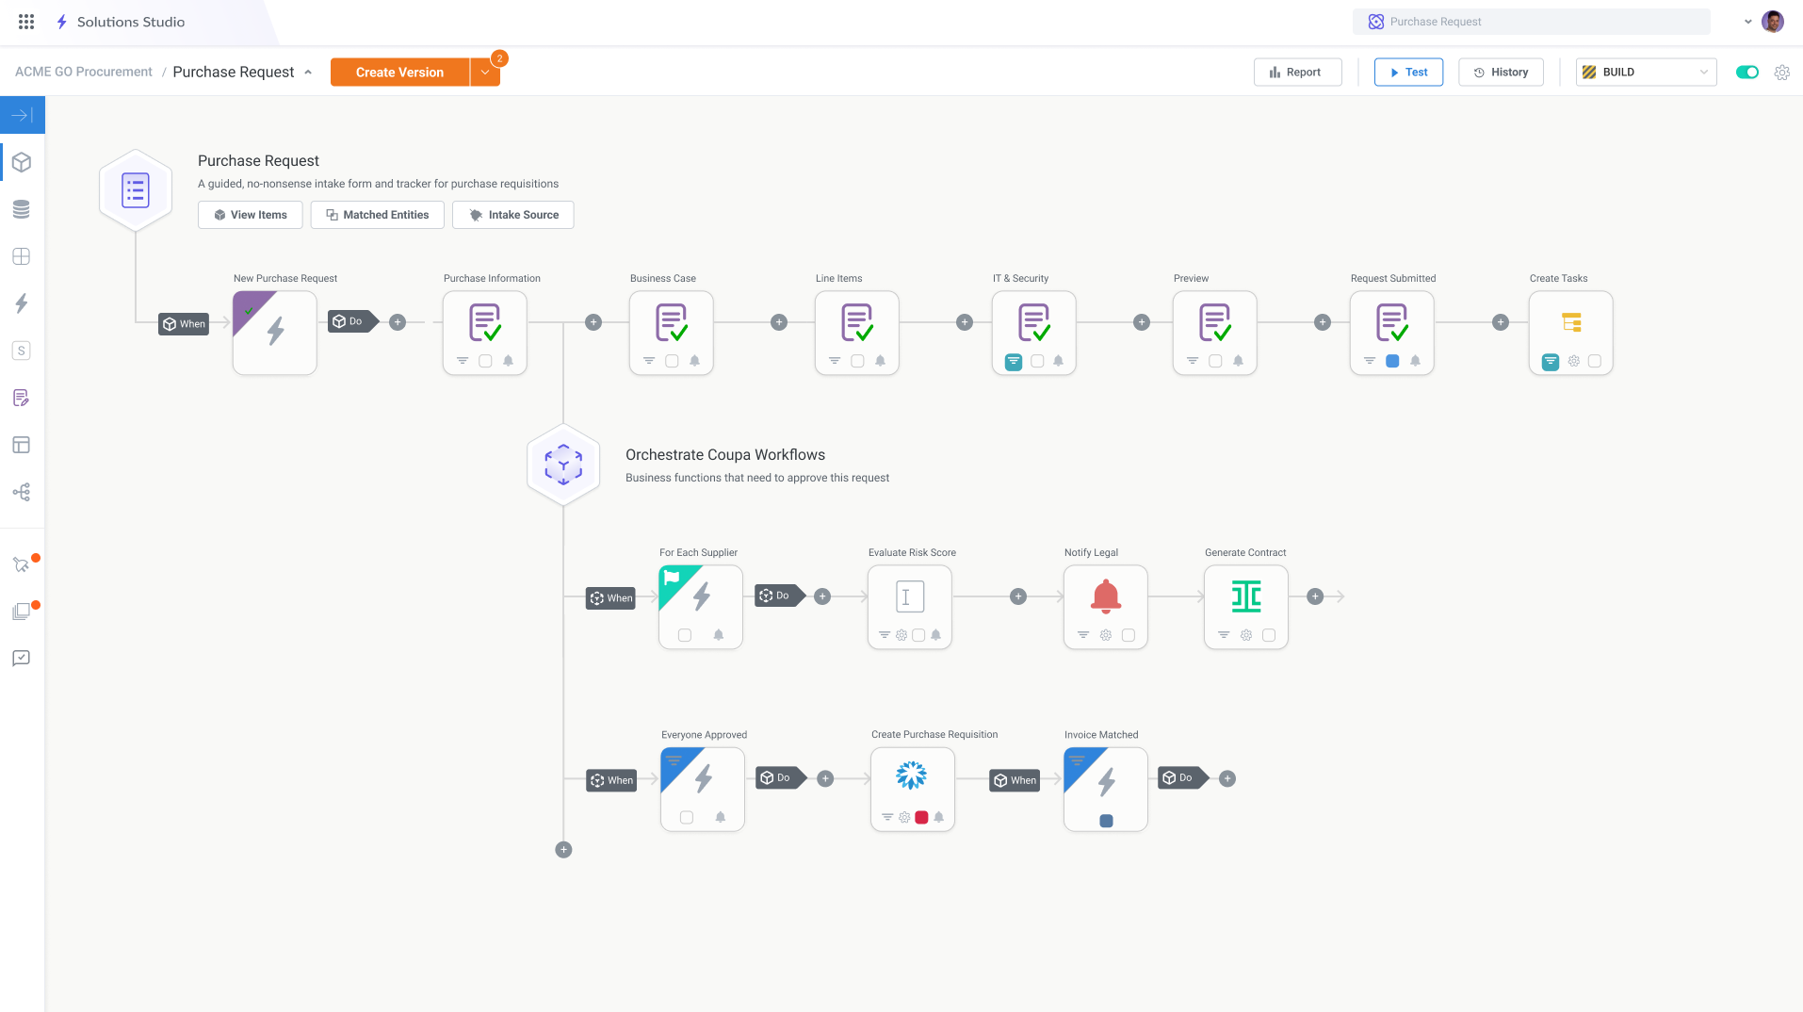This screenshot has height=1012, width=1803.
Task: Expand the Purchase Request breadcrumb caret
Action: (308, 73)
